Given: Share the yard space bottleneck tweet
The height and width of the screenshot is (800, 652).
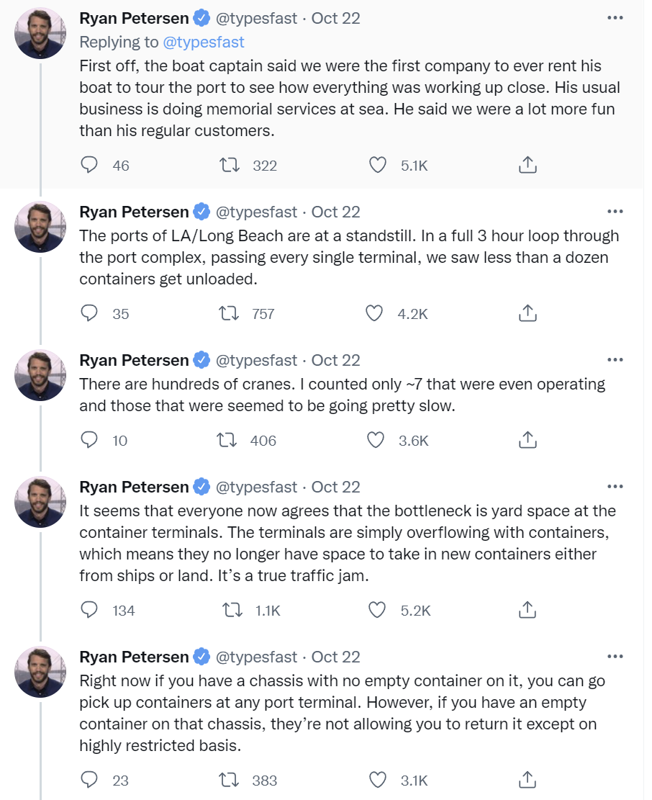Looking at the screenshot, I should click(528, 610).
